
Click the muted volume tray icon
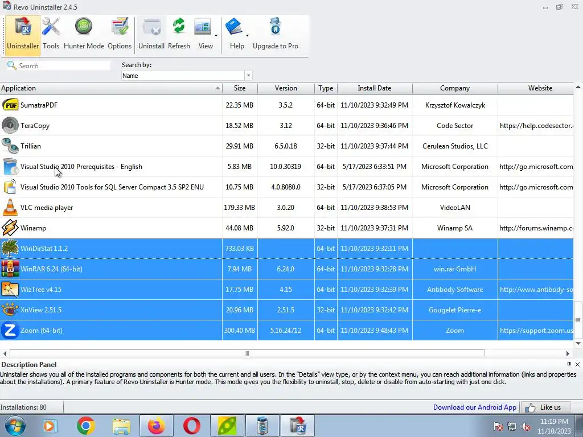[x=525, y=427]
